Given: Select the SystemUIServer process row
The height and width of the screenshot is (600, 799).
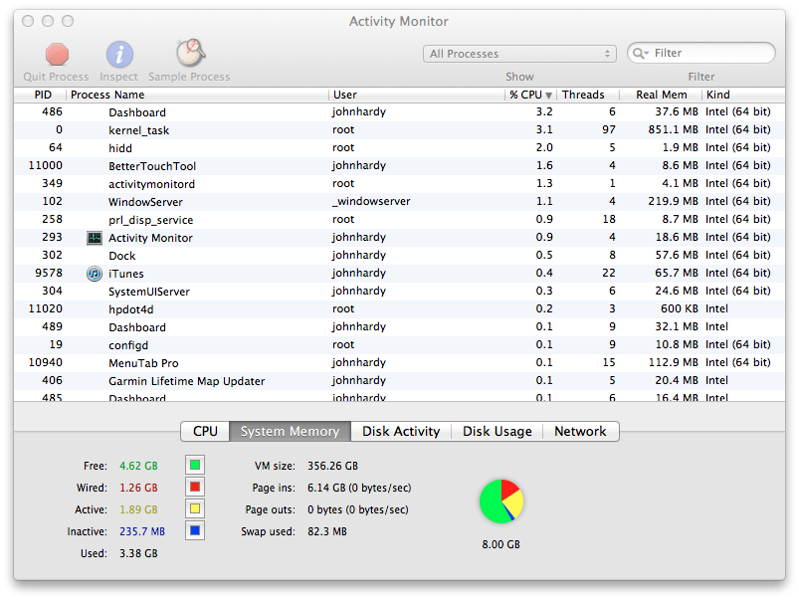Looking at the screenshot, I should (400, 292).
